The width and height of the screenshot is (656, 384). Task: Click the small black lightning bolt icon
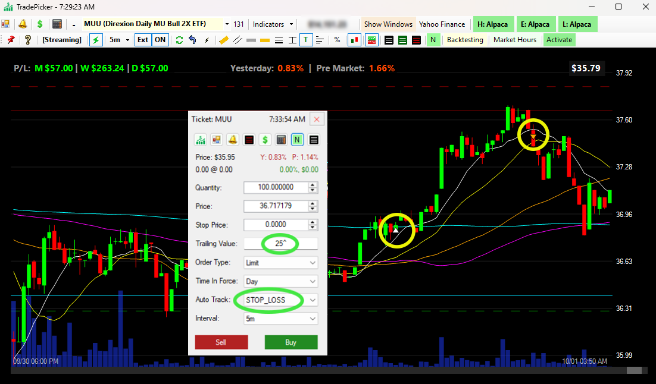click(207, 40)
